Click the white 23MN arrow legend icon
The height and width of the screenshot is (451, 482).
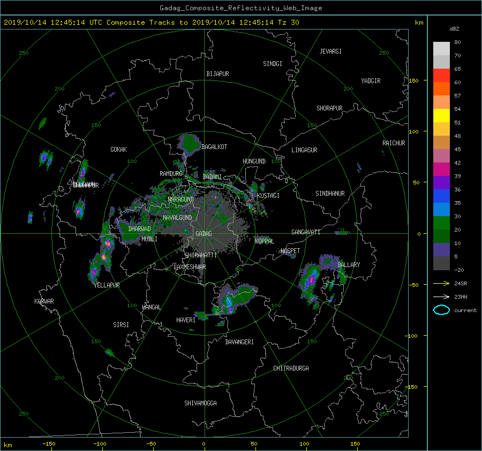[x=441, y=297]
